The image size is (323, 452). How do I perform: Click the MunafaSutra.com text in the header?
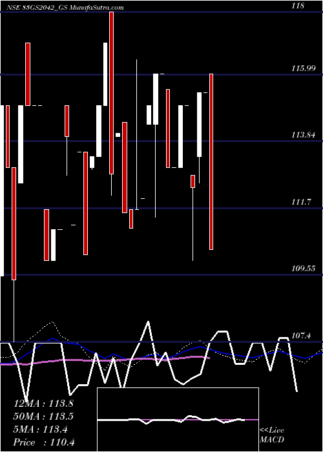tap(97, 8)
